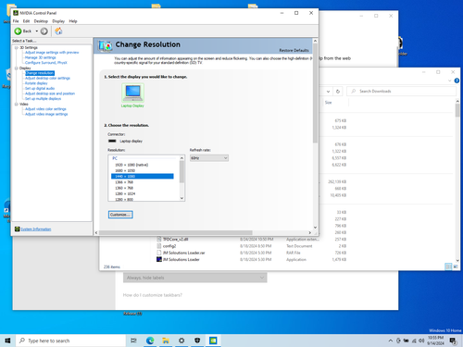Switch Explorer to details view icon
This screenshot has height=347, width=463.
coord(448,266)
